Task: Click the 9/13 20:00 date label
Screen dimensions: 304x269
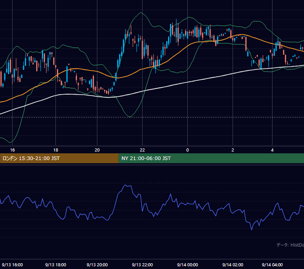Action: coord(97,265)
